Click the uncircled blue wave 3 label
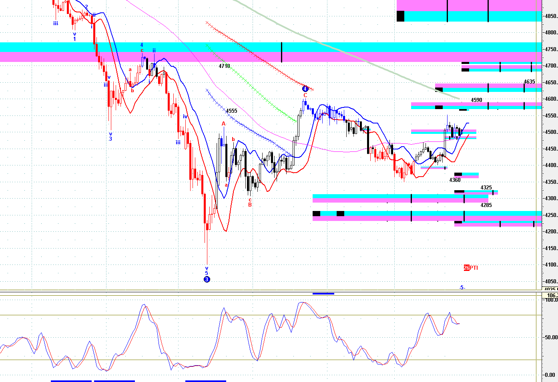 tap(110, 139)
